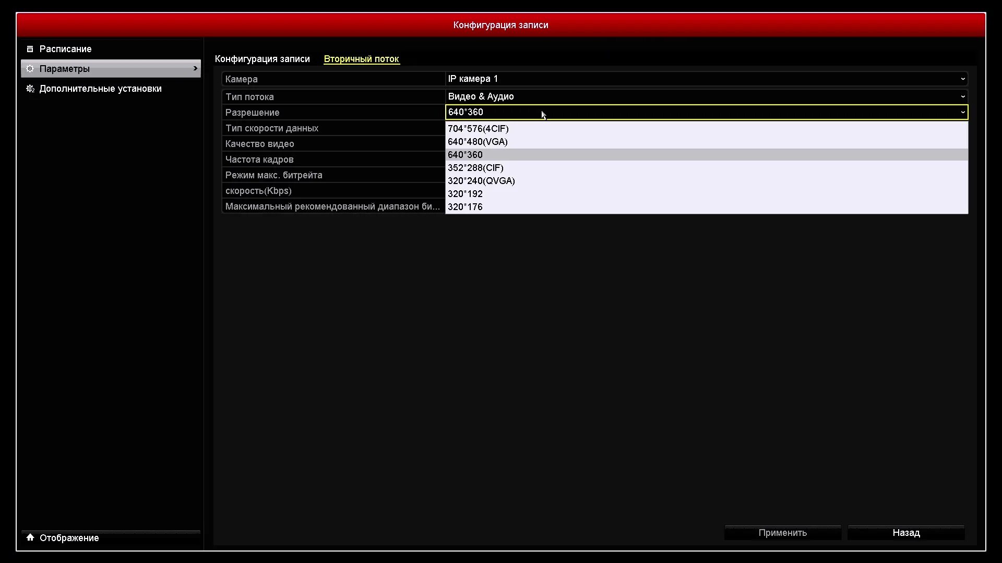The image size is (1002, 563).
Task: Click скорость(Kbps) bitrate input field
Action: point(706,190)
